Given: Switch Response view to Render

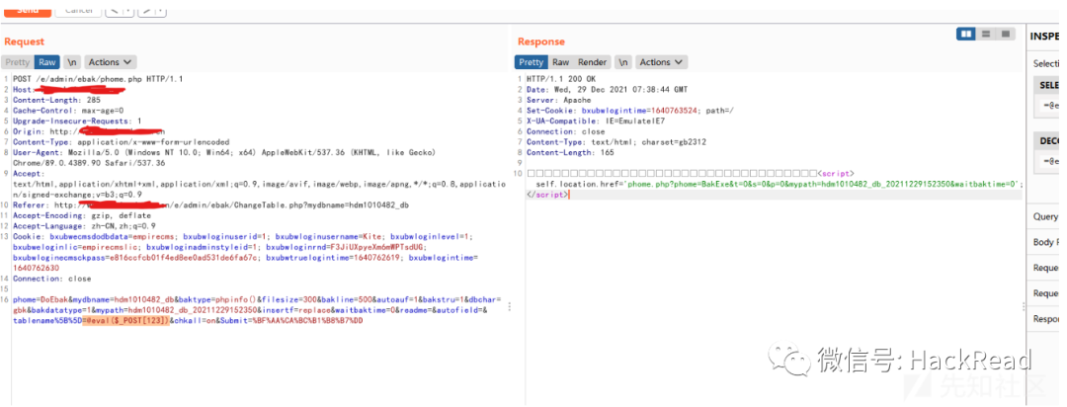Looking at the screenshot, I should coord(592,62).
